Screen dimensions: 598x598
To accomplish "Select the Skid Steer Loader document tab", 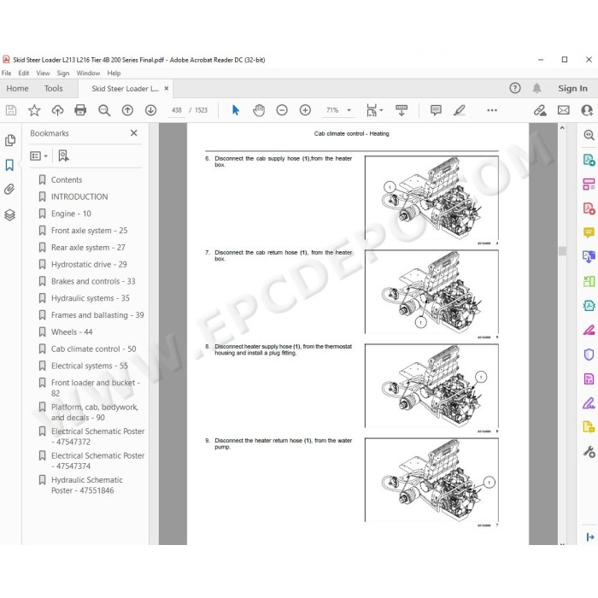I will (x=125, y=89).
